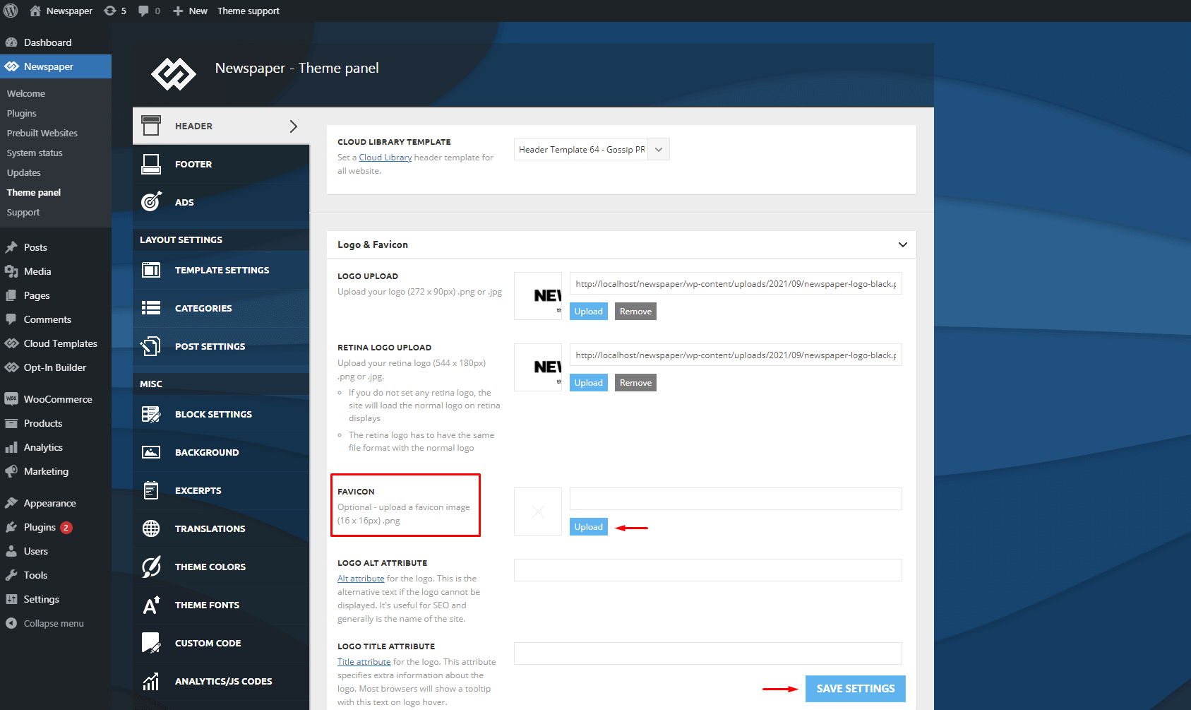This screenshot has height=710, width=1191.
Task: Click the Newspaper theme panel logo
Action: (x=174, y=73)
